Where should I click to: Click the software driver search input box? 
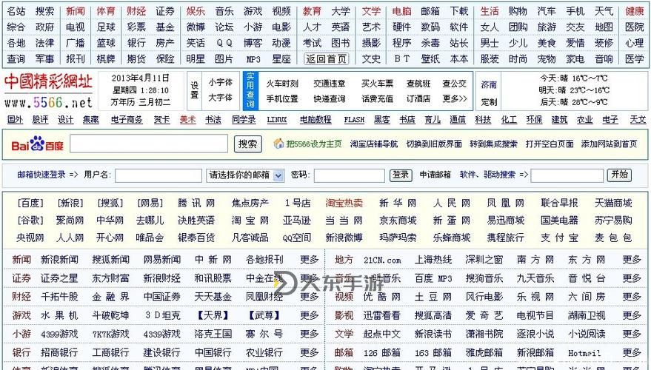click(x=567, y=175)
